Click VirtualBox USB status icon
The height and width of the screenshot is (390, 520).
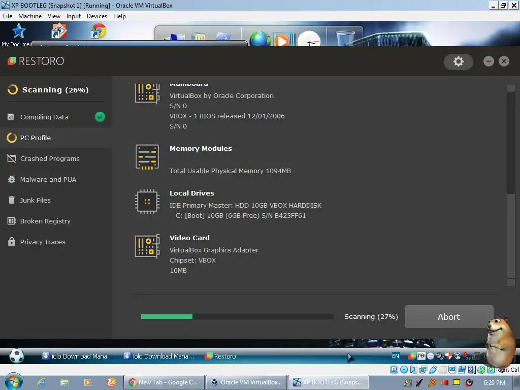coord(433,370)
